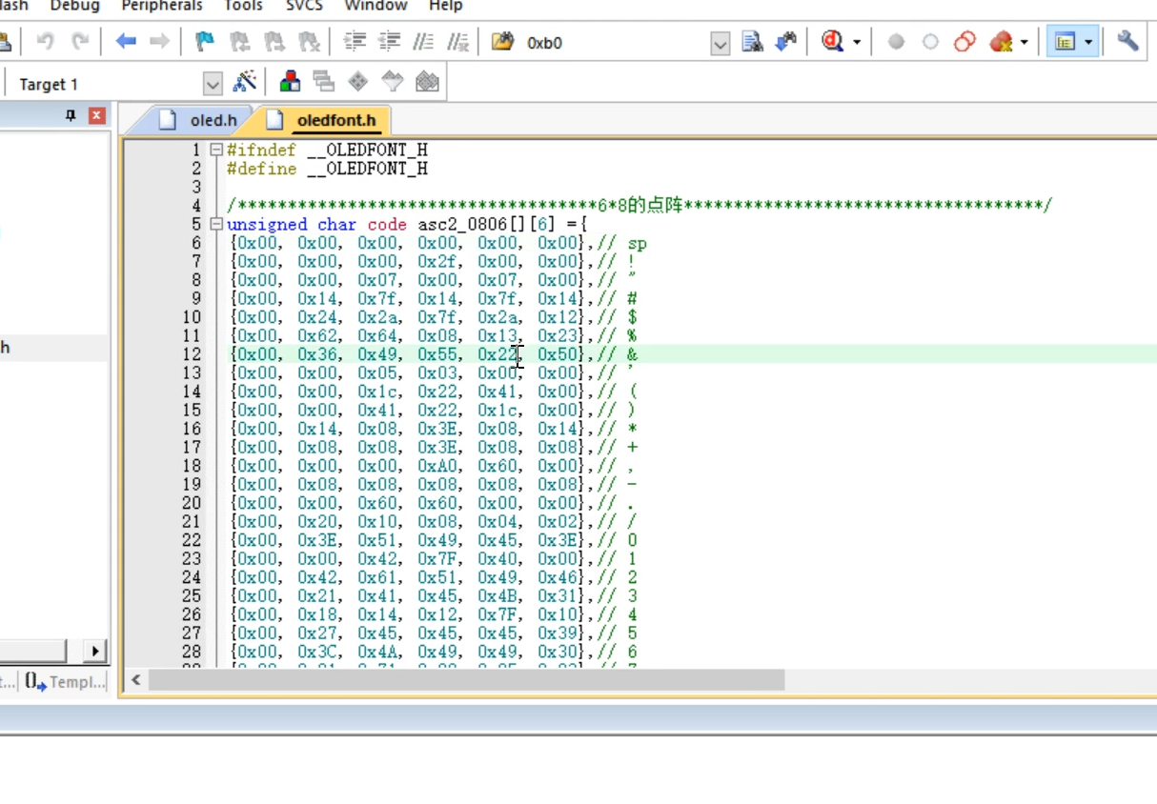1157x804 pixels.
Task: Collapse the asc2_0806 array at line 5
Action: point(216,225)
